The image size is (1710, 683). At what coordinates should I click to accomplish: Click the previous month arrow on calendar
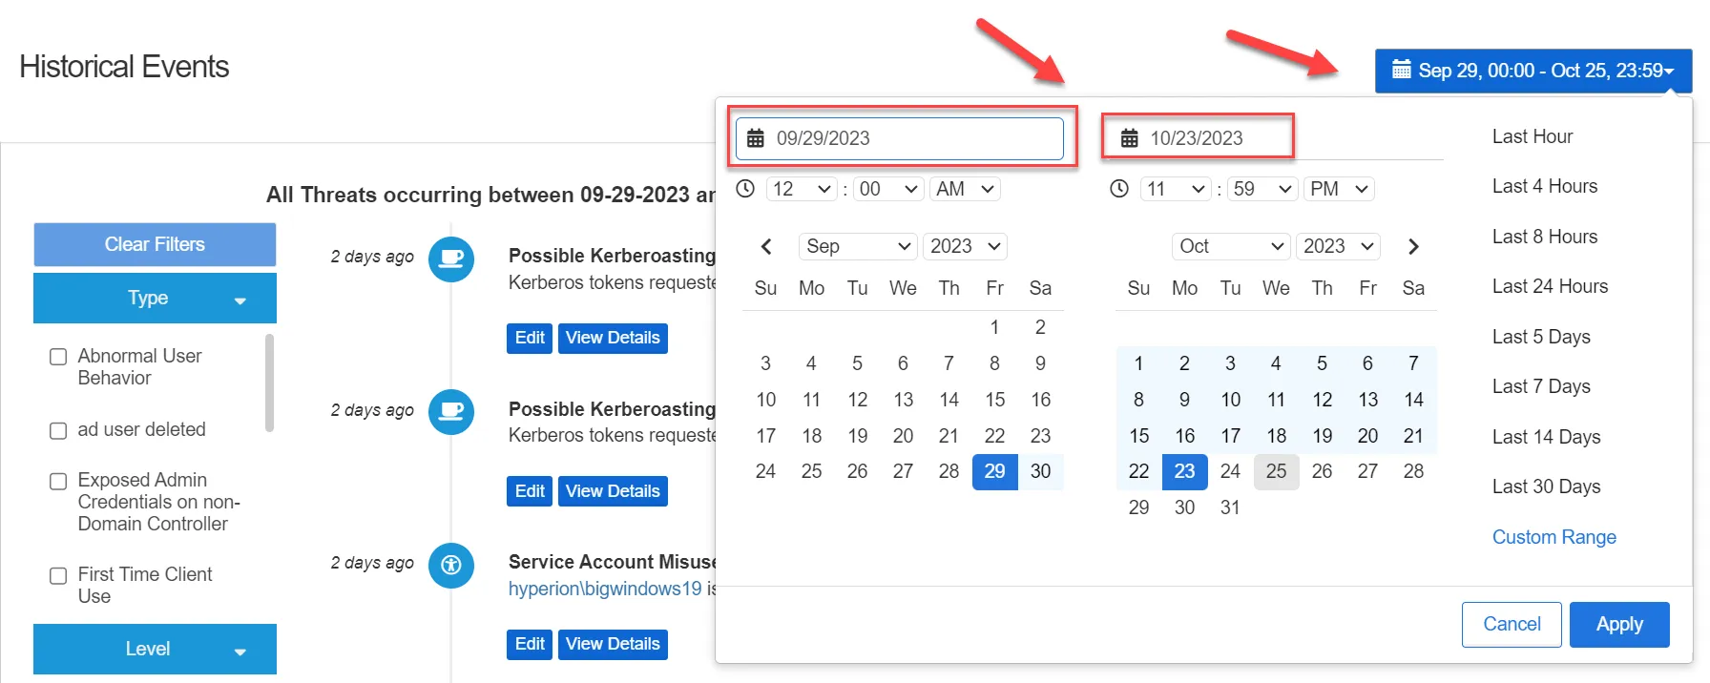[765, 247]
